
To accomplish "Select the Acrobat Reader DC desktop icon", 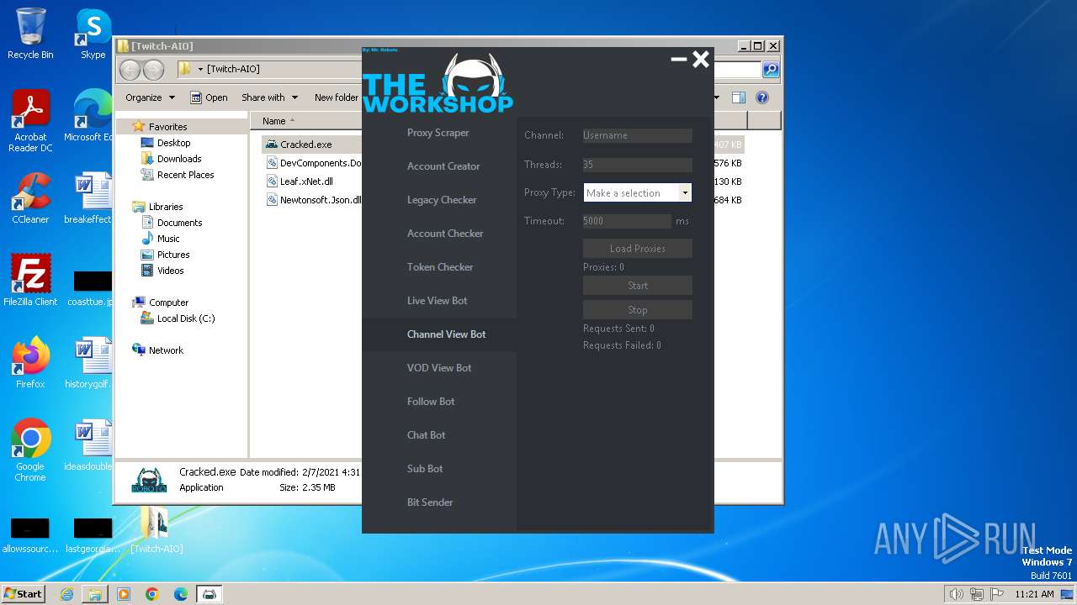I will (x=30, y=121).
